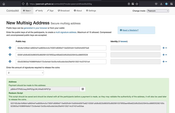Click the 'Need a Mediator?' link
Image resolution: width=175 pixels, height=113 pixels.
click(x=130, y=30)
